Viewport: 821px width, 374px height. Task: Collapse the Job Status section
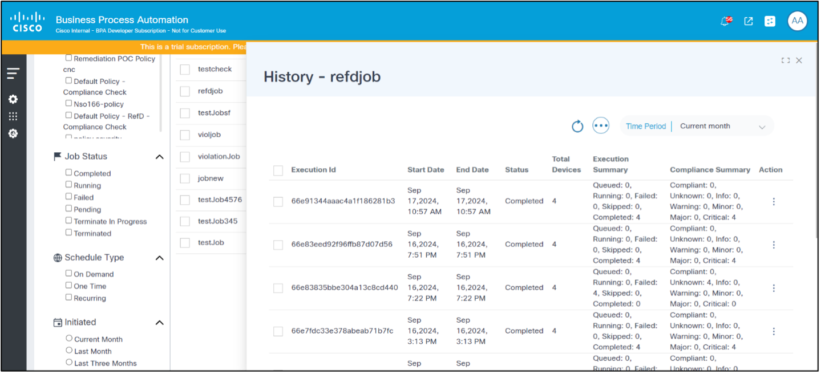(x=160, y=157)
